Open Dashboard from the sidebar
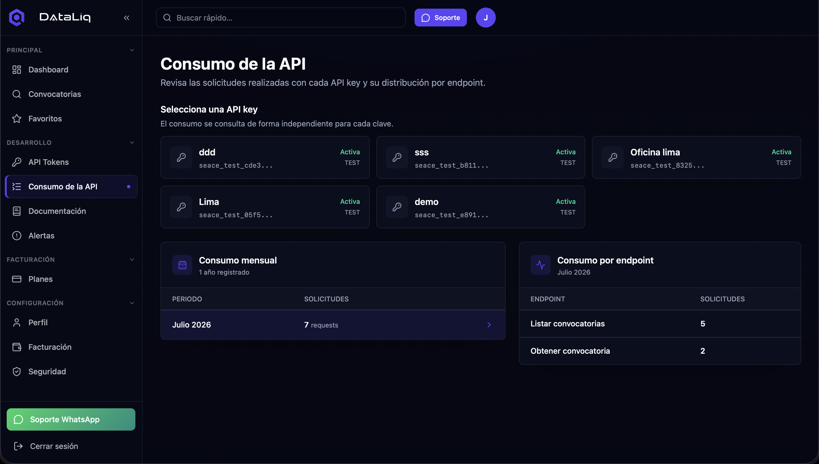The height and width of the screenshot is (464, 819). [x=71, y=69]
